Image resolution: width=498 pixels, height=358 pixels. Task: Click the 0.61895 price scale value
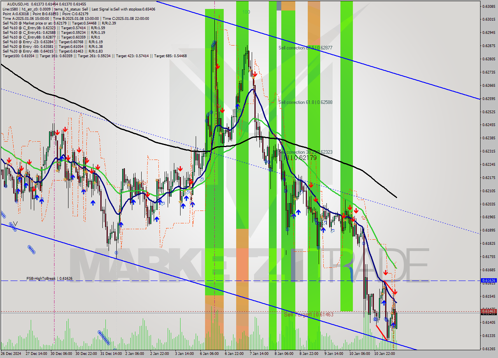[x=489, y=230]
